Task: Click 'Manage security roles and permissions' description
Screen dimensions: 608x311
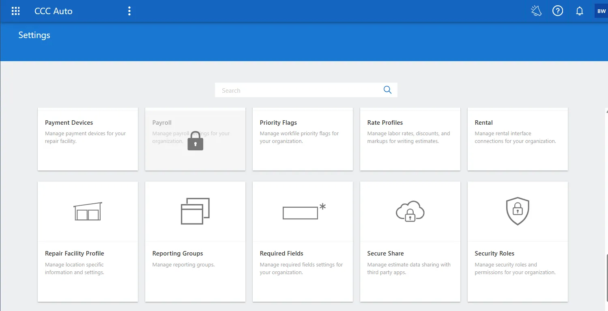Action: point(515,268)
